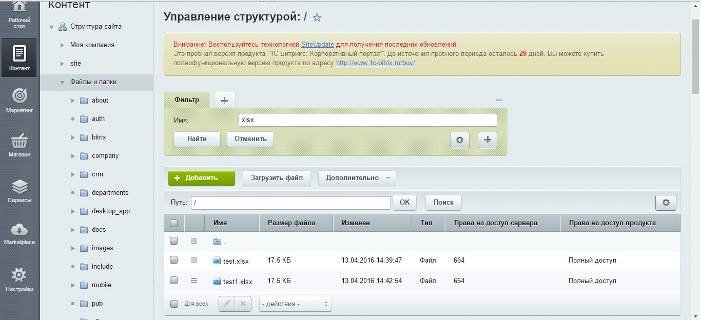Add page to favorites with star icon
This screenshot has height=320, width=701.
coord(317,17)
